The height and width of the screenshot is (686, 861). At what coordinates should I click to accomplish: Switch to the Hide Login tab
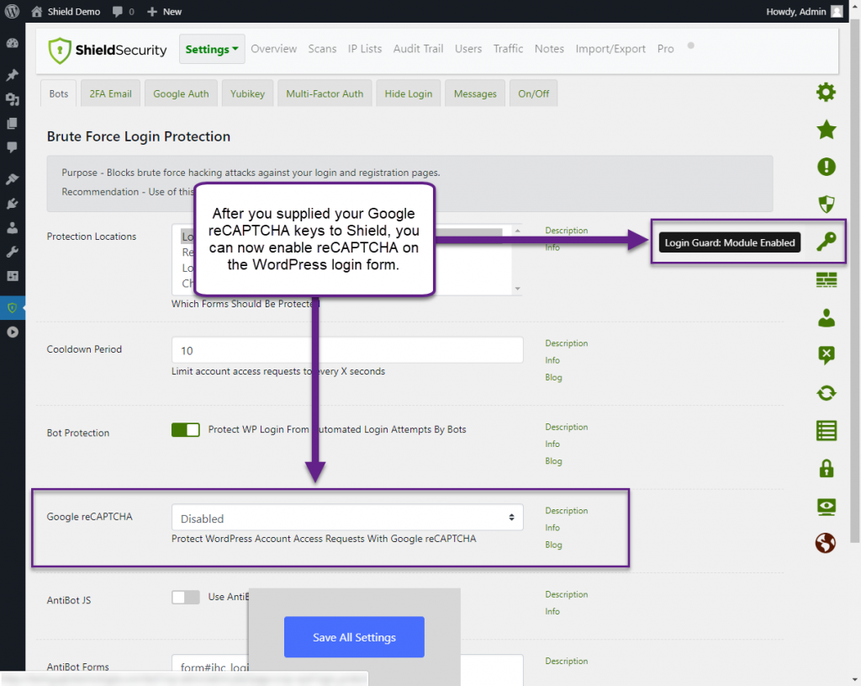(408, 93)
